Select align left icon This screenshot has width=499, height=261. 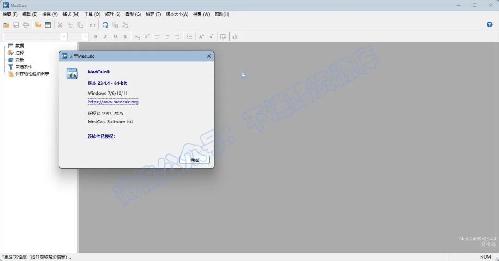coord(157,36)
